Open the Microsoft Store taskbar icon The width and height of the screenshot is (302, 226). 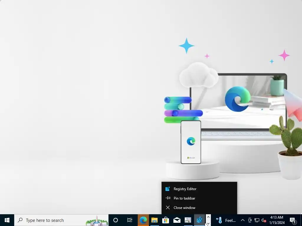tap(165, 220)
